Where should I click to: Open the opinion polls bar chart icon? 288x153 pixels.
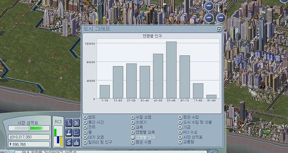pyautogui.click(x=76, y=142)
